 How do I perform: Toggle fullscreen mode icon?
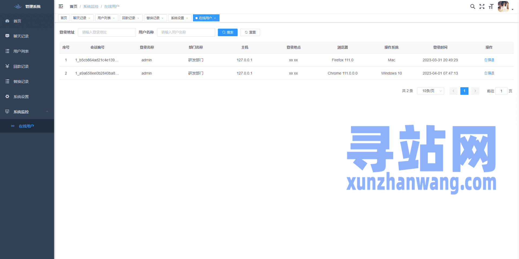tap(482, 6)
